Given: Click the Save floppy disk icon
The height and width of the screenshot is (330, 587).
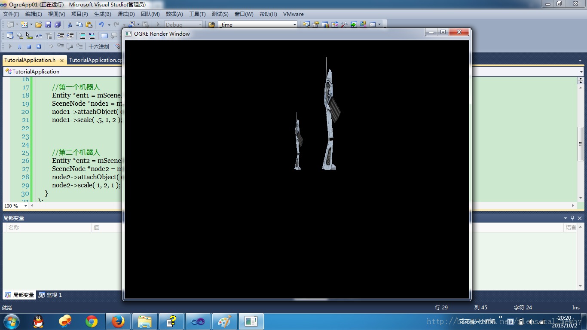Looking at the screenshot, I should pos(48,24).
